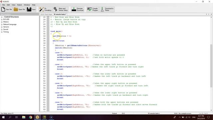Open the Robot menu

[19, 5]
